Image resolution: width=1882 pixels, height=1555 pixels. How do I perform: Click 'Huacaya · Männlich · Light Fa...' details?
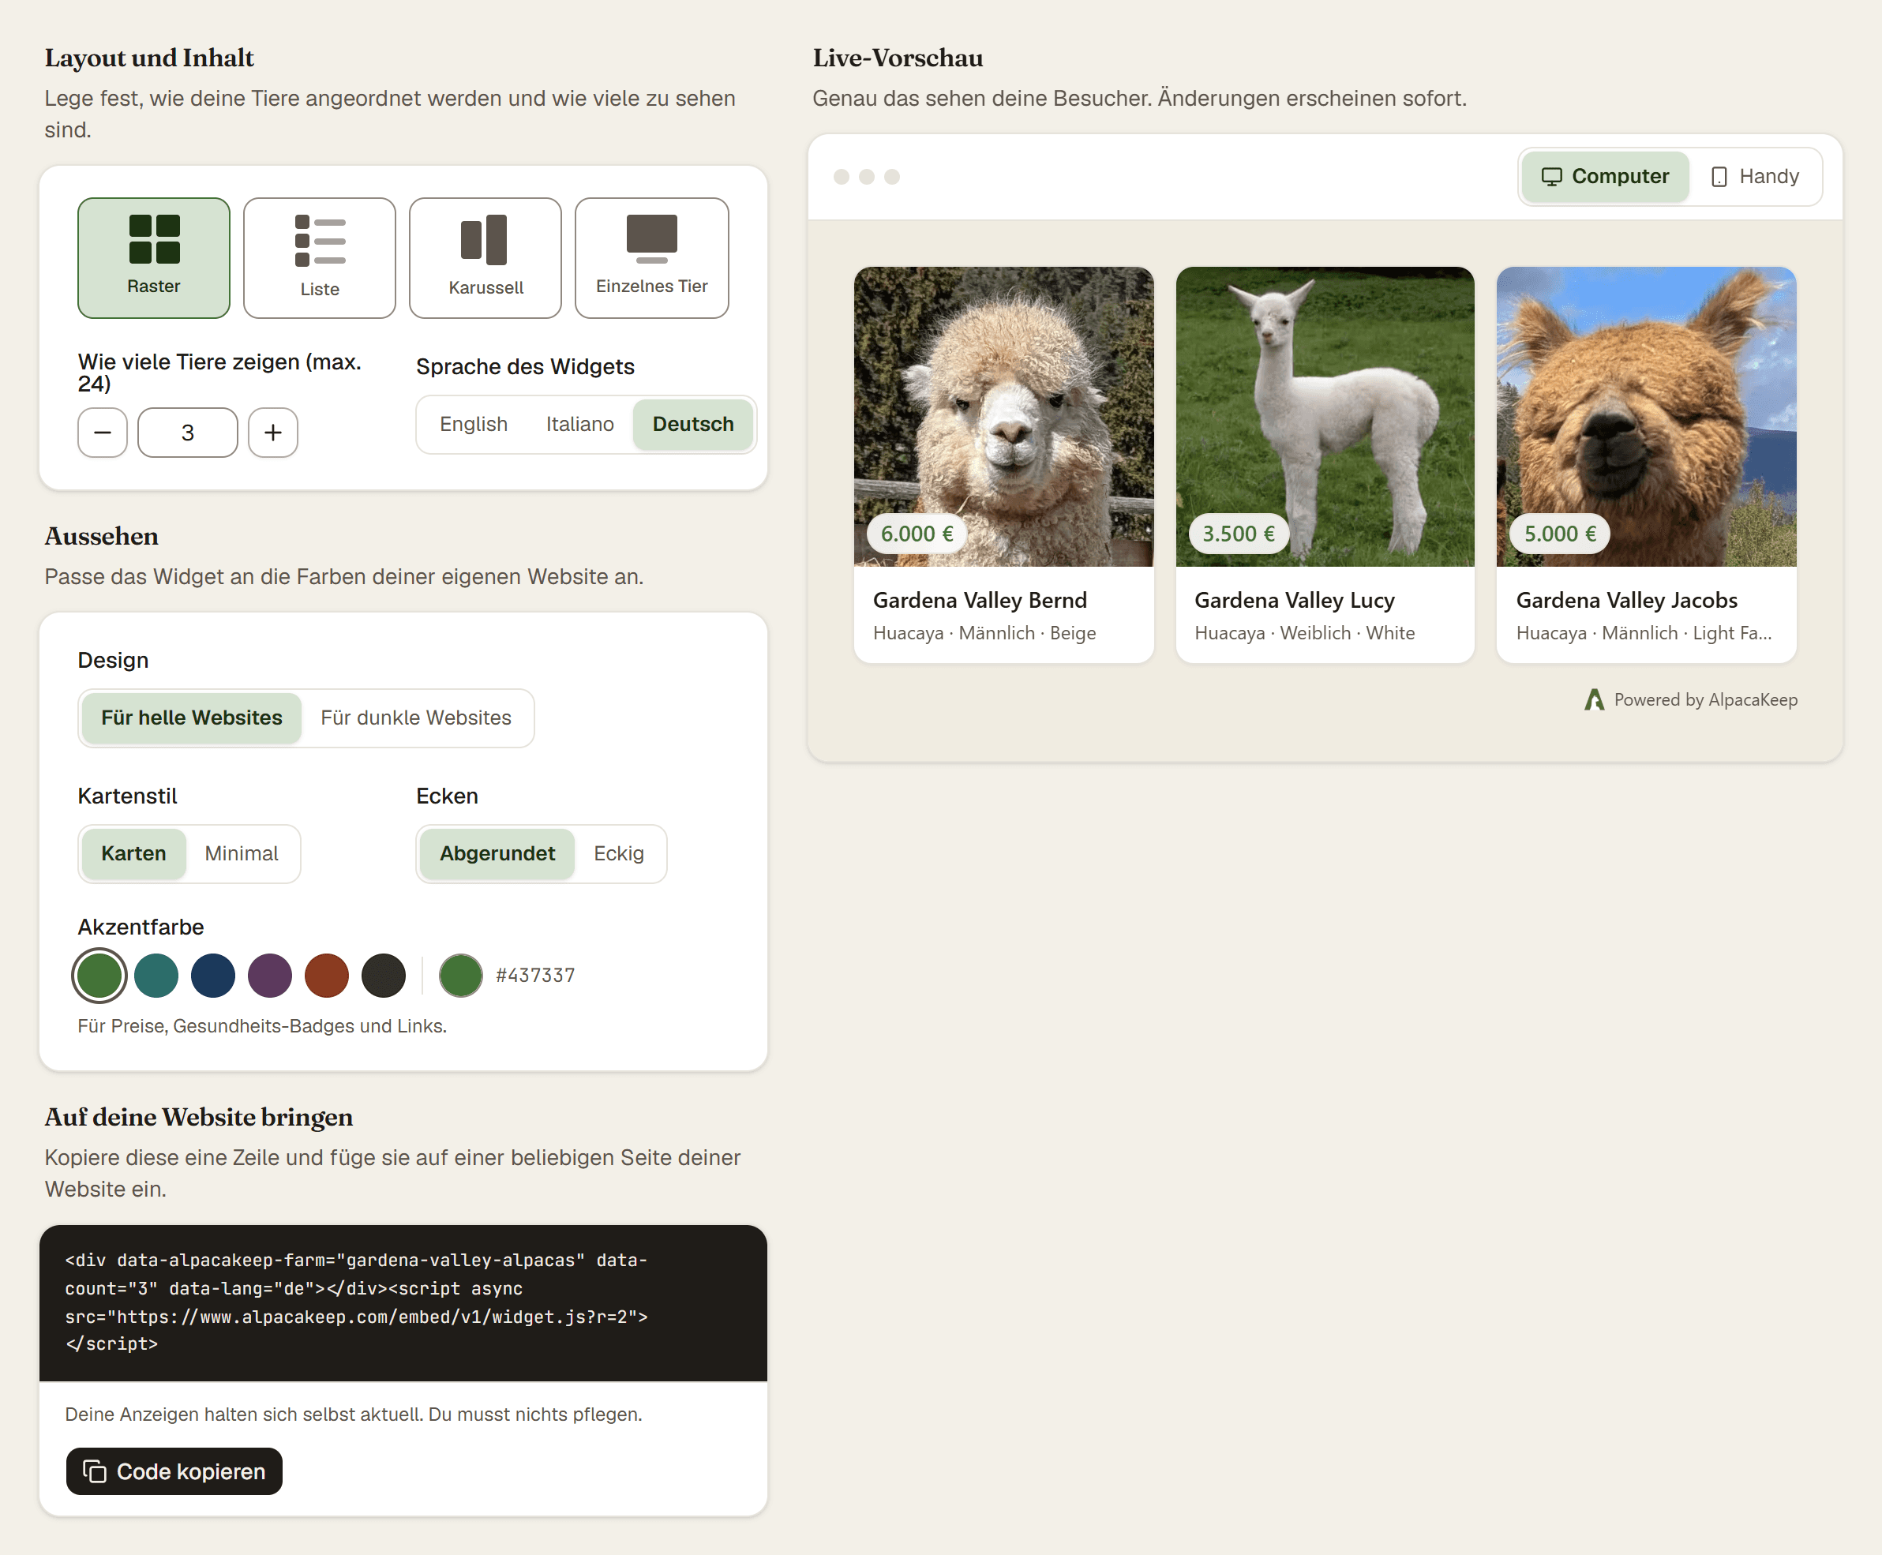click(x=1644, y=633)
